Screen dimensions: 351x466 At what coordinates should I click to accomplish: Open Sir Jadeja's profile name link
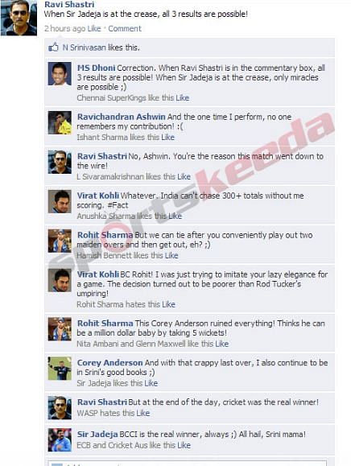tap(97, 434)
